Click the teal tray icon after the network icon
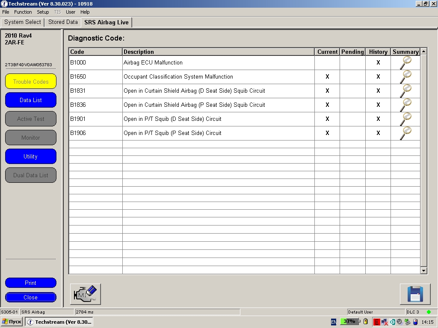 392,322
